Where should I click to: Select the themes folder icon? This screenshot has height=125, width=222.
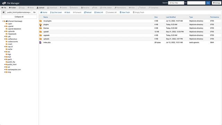pyautogui.click(x=41, y=28)
